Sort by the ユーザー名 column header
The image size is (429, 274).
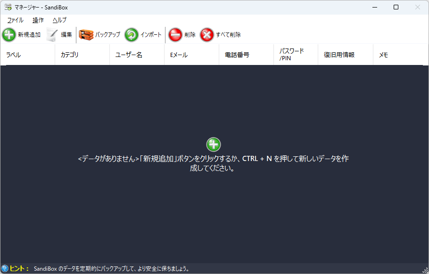(x=137, y=55)
